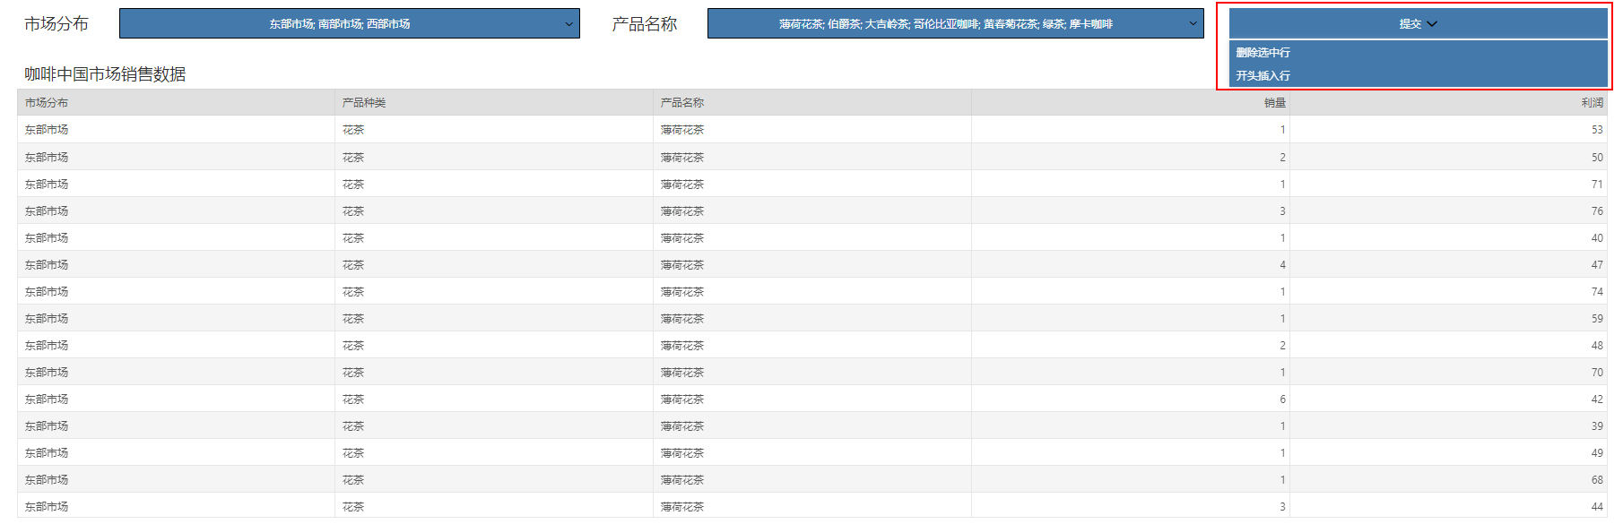Click the profit value 44 in last row

tap(1596, 507)
